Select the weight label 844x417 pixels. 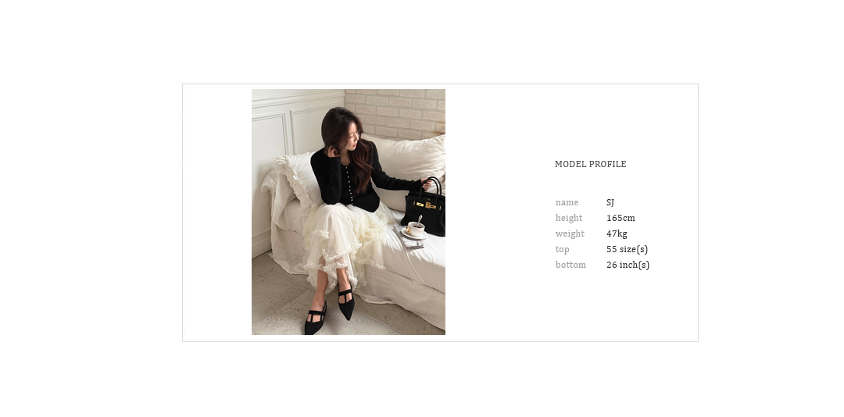tap(570, 233)
